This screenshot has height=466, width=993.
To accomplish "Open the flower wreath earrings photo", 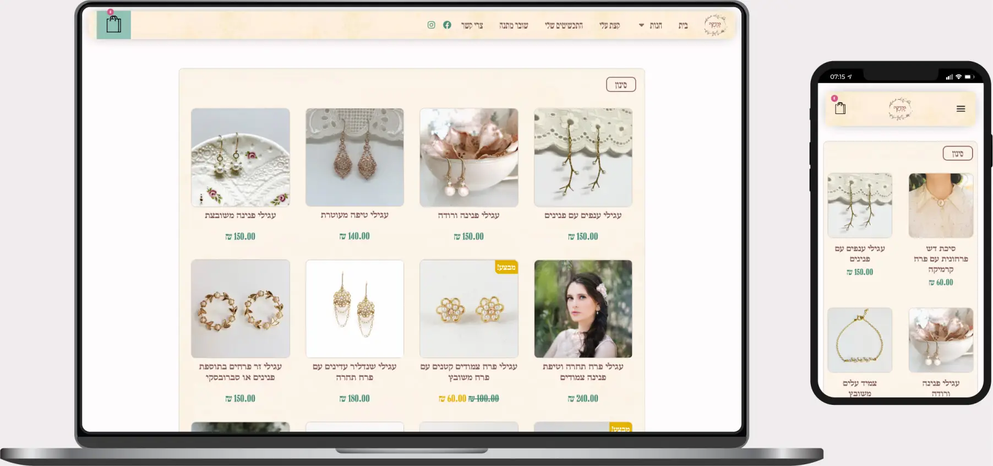I will point(241,309).
